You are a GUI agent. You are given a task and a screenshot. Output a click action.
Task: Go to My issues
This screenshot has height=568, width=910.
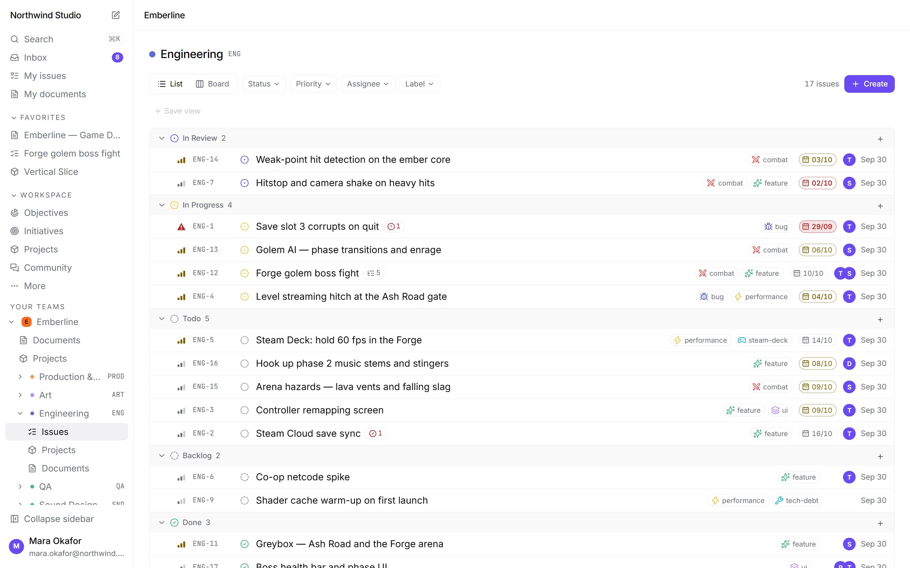click(x=67, y=76)
